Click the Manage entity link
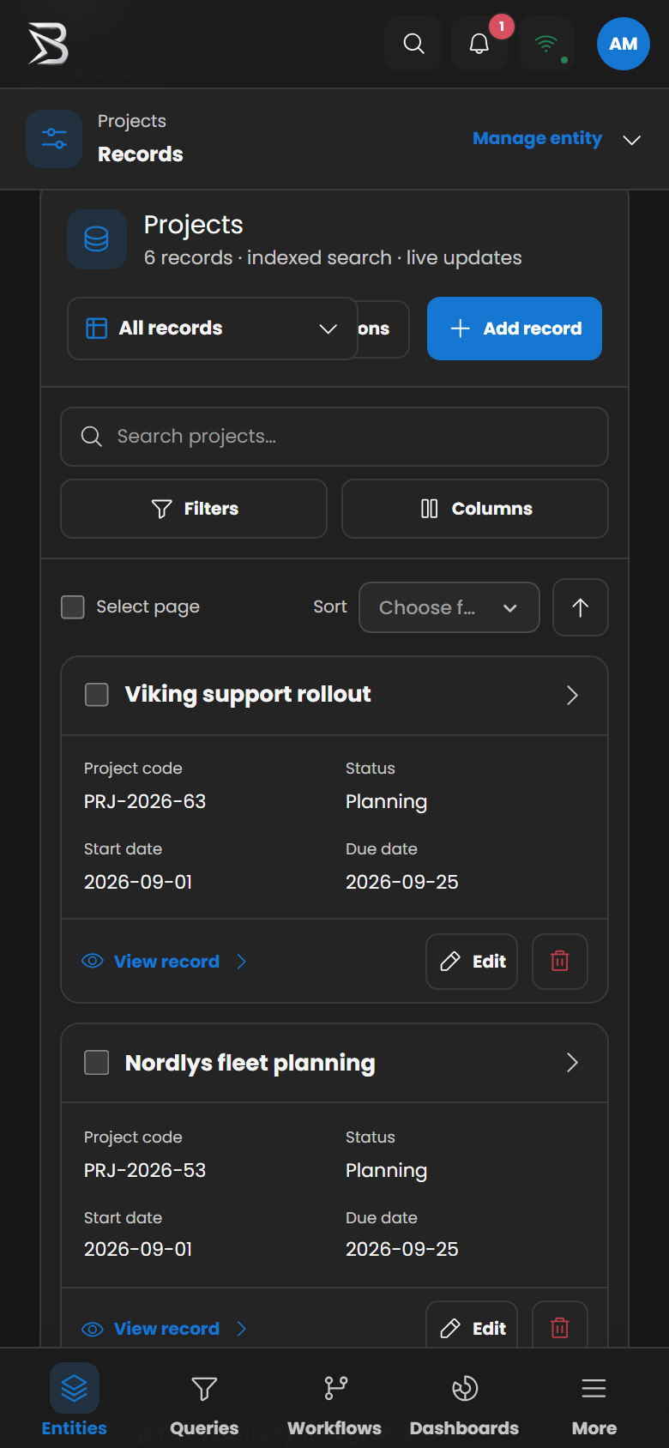The image size is (669, 1448). 538,138
